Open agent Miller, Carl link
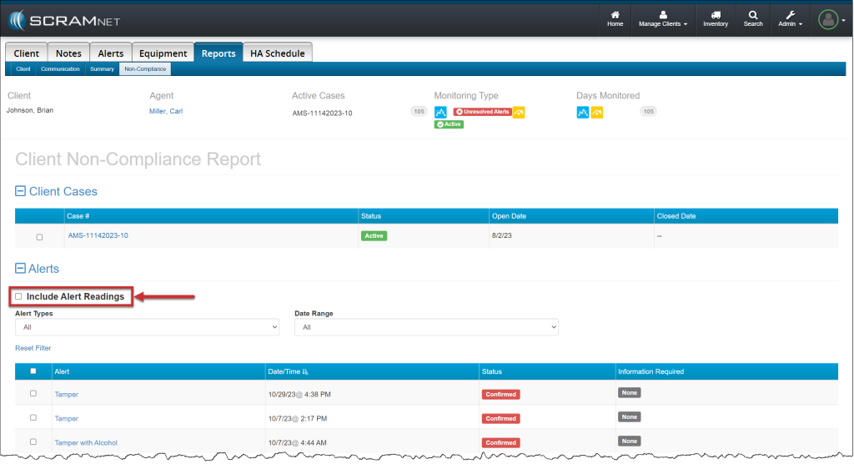This screenshot has height=464, width=854. tap(166, 111)
